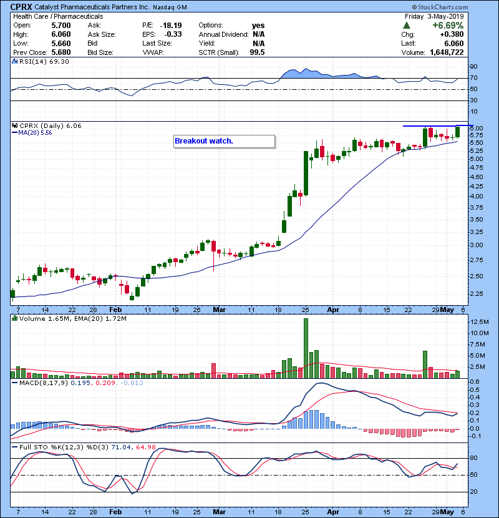Click the stochastic 71.04 value

[x=121, y=447]
